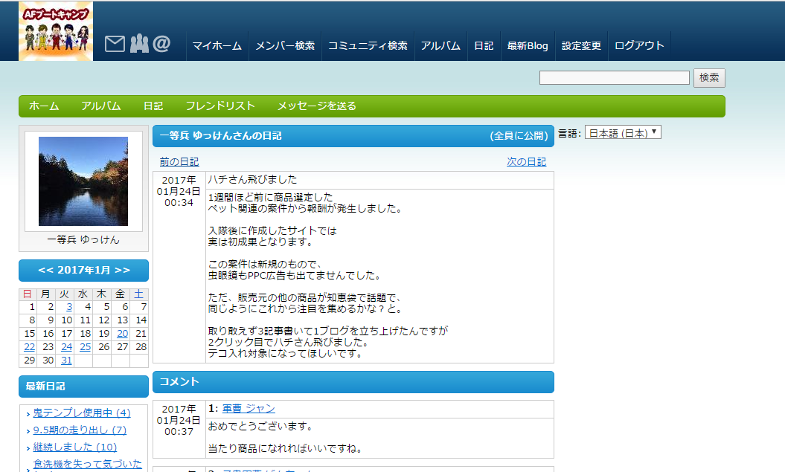785x472 pixels.
Task: Select コミュニティ検索 in top navigation
Action: coord(368,45)
